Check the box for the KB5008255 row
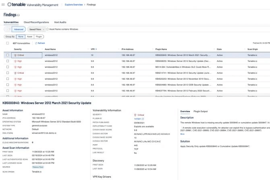Screen dimensions: 270x180 pyautogui.click(x=8, y=61)
